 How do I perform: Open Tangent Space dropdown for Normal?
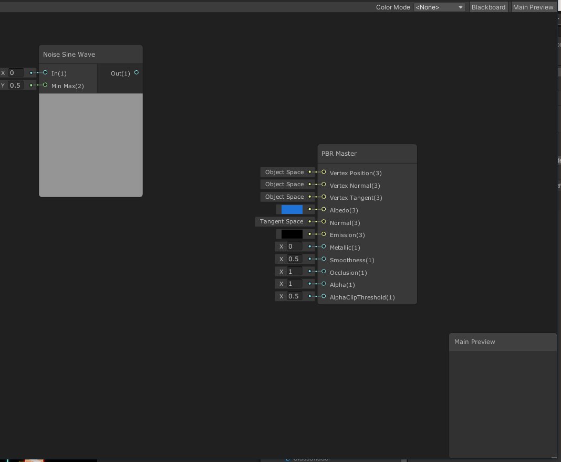click(x=282, y=221)
